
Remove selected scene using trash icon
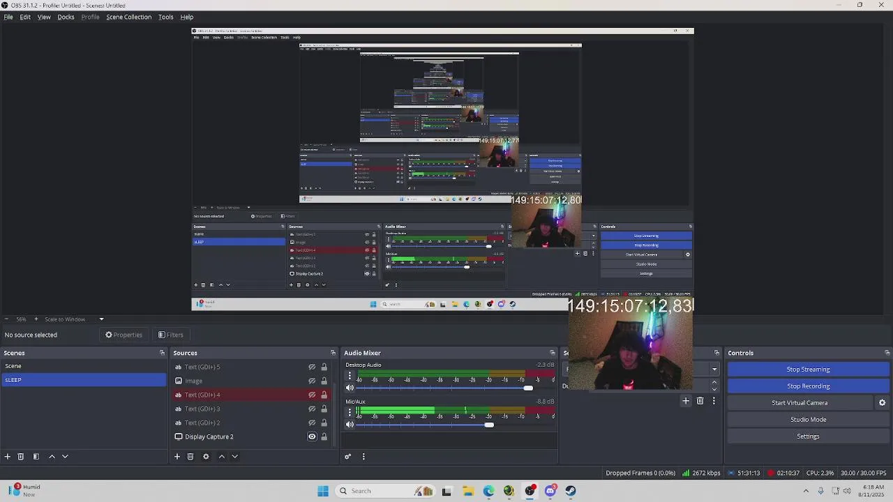coord(21,457)
